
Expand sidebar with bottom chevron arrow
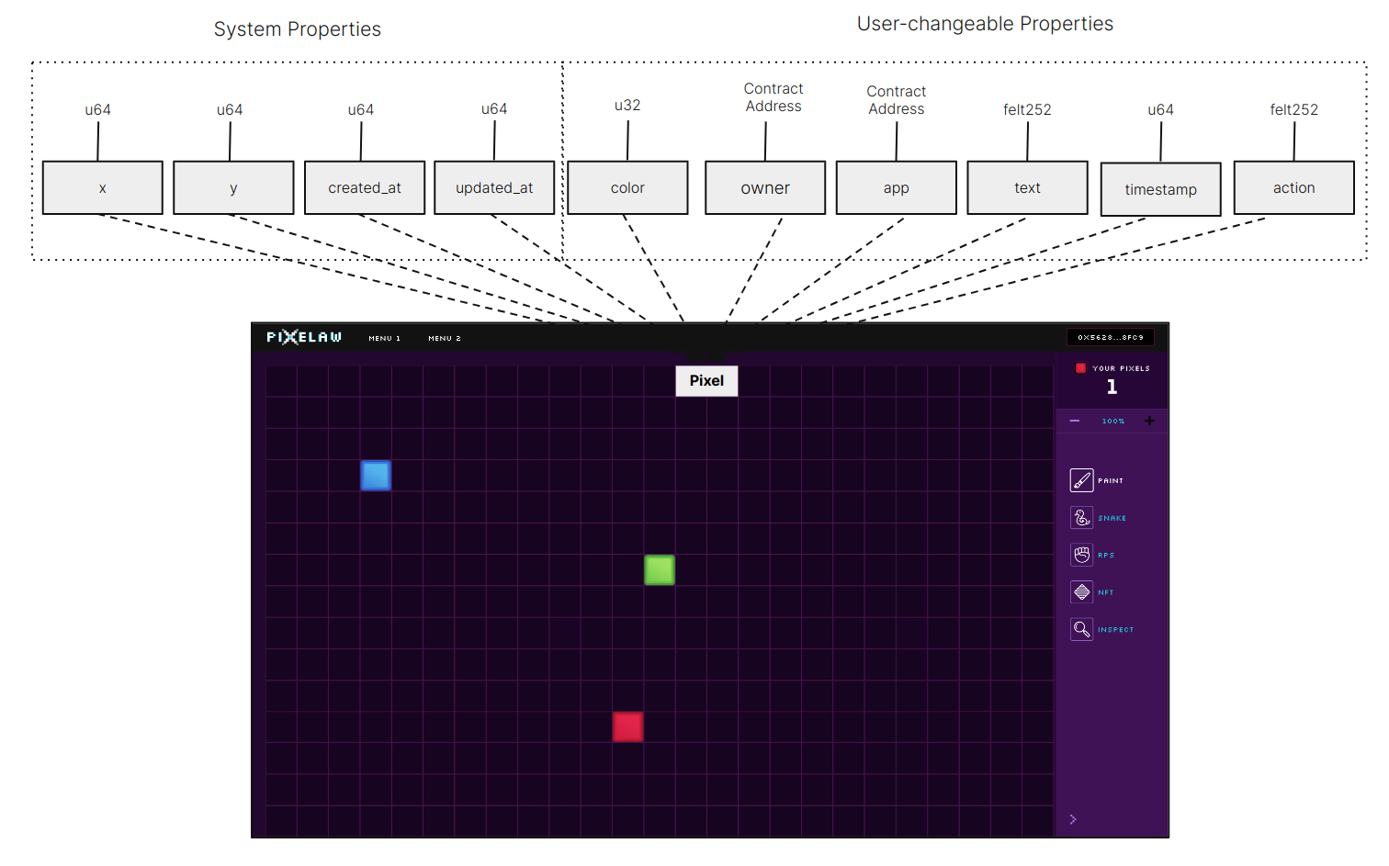tap(1073, 819)
